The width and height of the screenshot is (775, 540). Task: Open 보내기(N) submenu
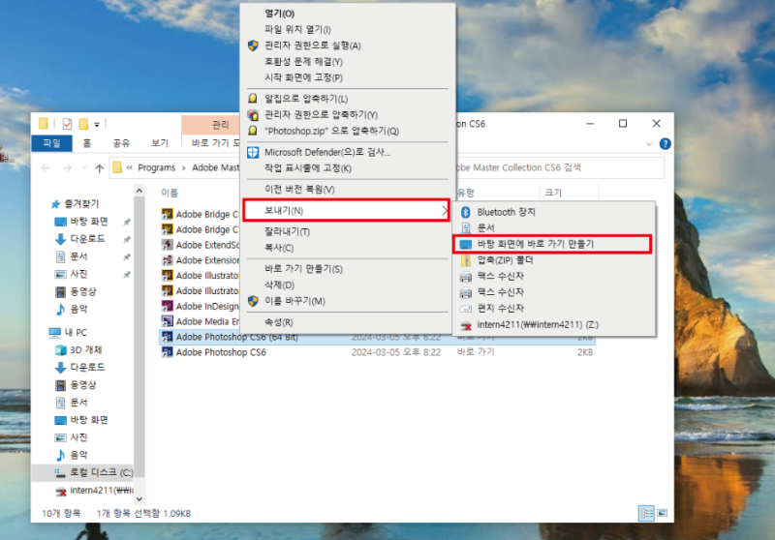(x=347, y=211)
